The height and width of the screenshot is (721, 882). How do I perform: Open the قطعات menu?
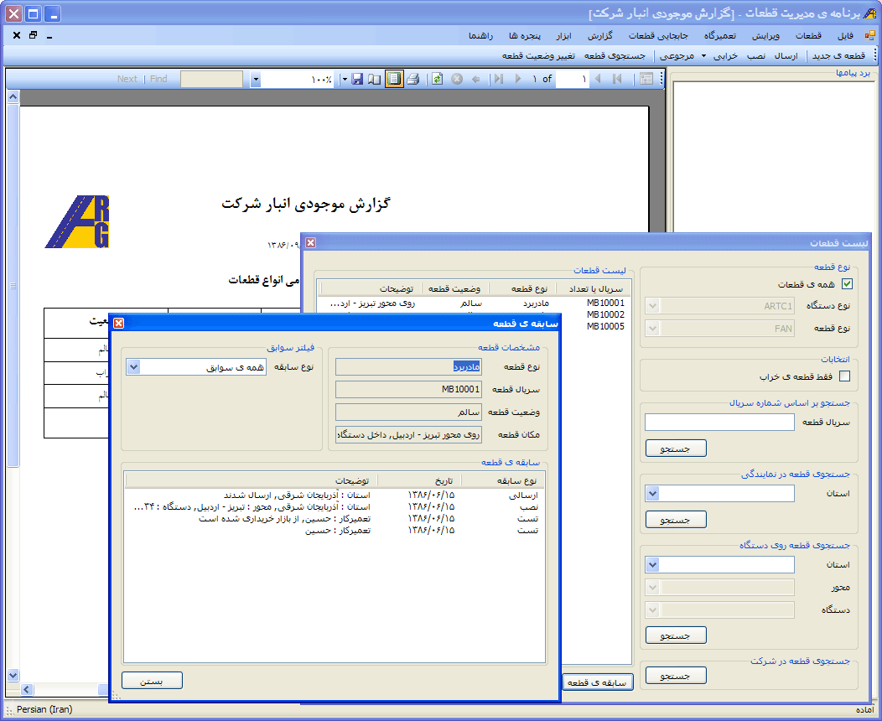pyautogui.click(x=808, y=35)
